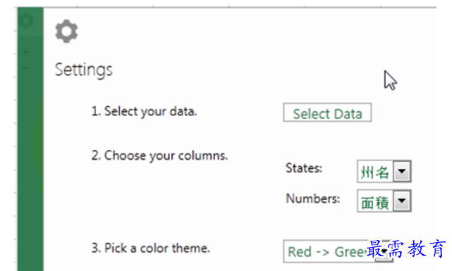The image size is (452, 271).
Task: Click the '1. Select your data.' step text
Action: 144,112
